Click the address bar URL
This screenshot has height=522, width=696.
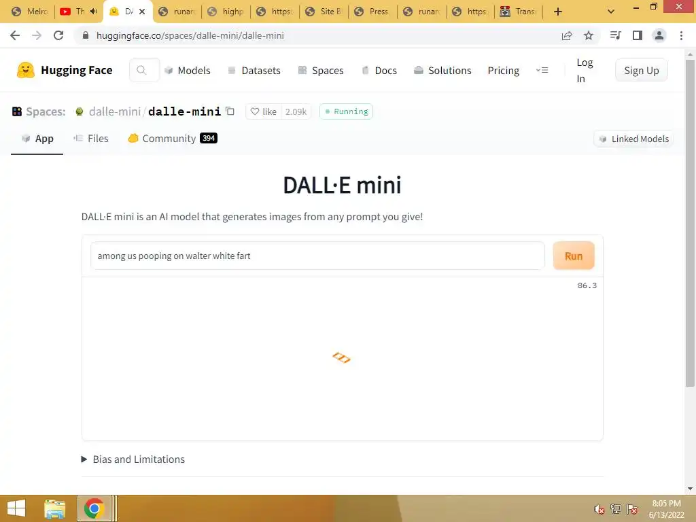click(x=190, y=35)
